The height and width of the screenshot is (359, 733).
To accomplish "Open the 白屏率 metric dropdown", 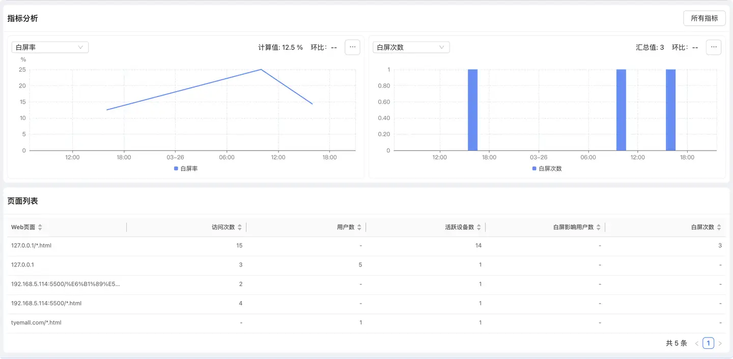I will pyautogui.click(x=49, y=47).
